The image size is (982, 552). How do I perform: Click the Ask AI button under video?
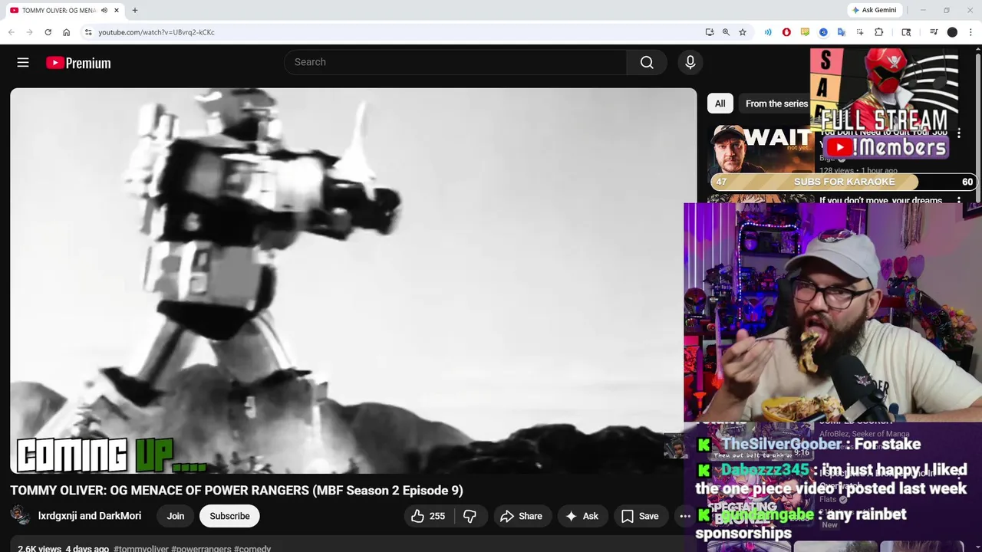pyautogui.click(x=582, y=516)
